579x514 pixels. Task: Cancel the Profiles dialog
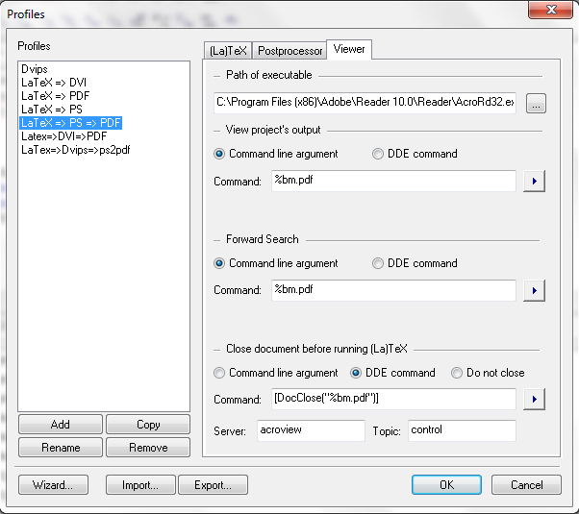[x=526, y=484]
